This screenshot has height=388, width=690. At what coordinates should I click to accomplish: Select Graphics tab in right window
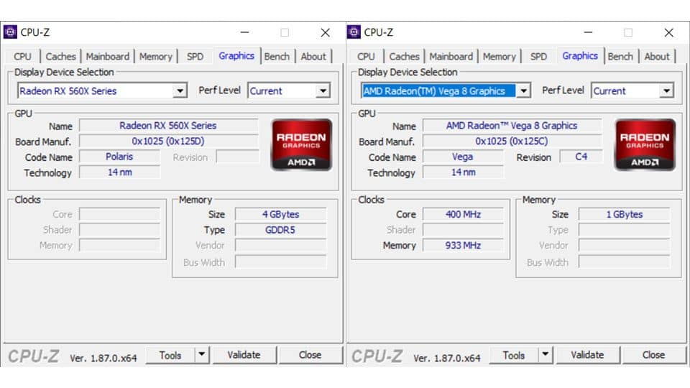click(x=580, y=56)
